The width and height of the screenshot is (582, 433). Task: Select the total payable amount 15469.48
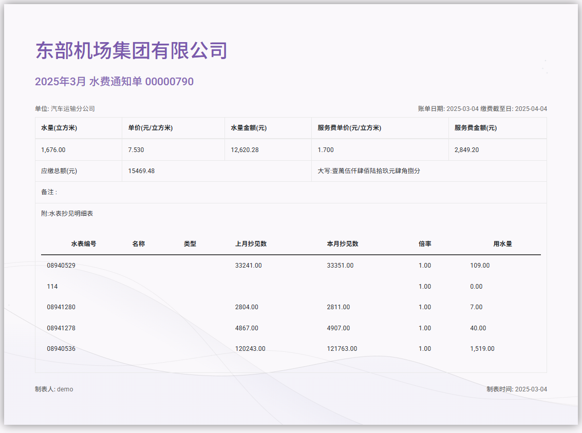(x=141, y=171)
